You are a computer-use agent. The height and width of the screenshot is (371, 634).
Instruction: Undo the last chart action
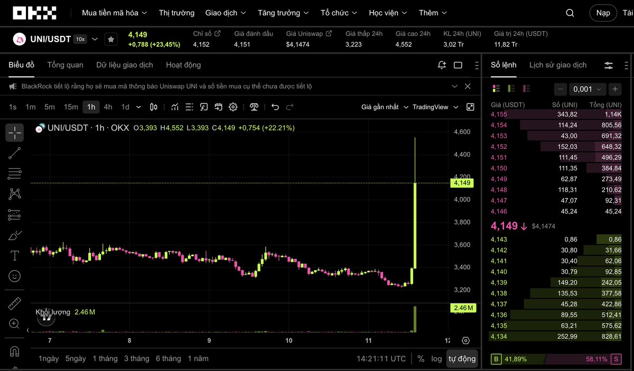[275, 107]
